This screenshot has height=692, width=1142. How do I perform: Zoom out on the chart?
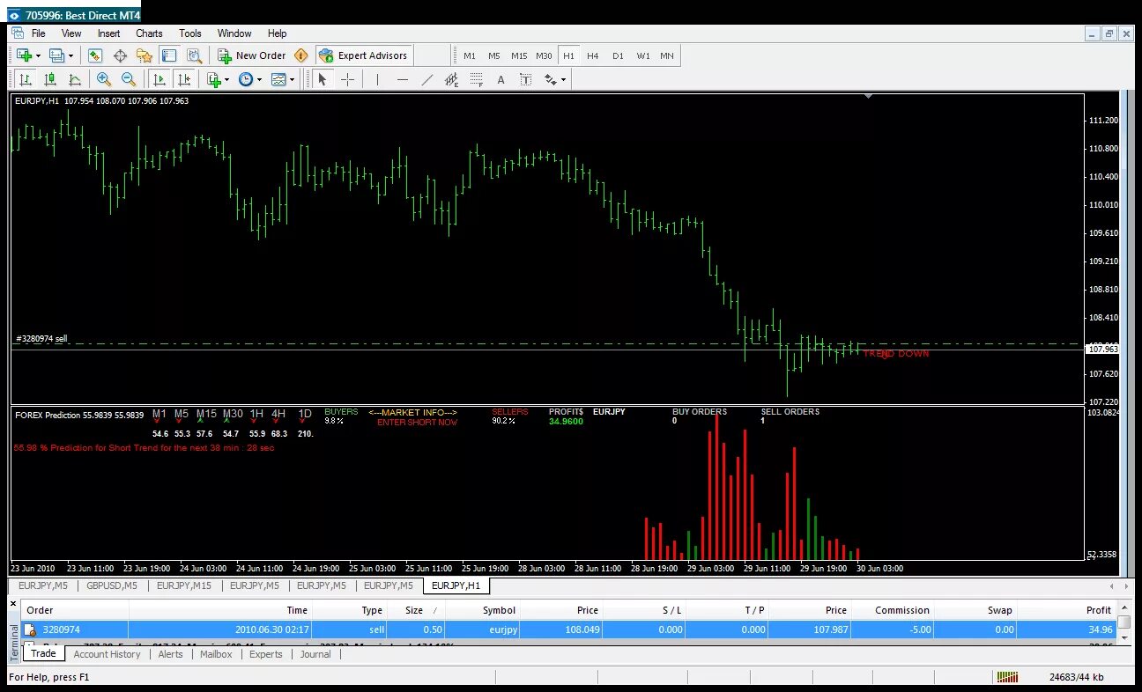click(129, 79)
